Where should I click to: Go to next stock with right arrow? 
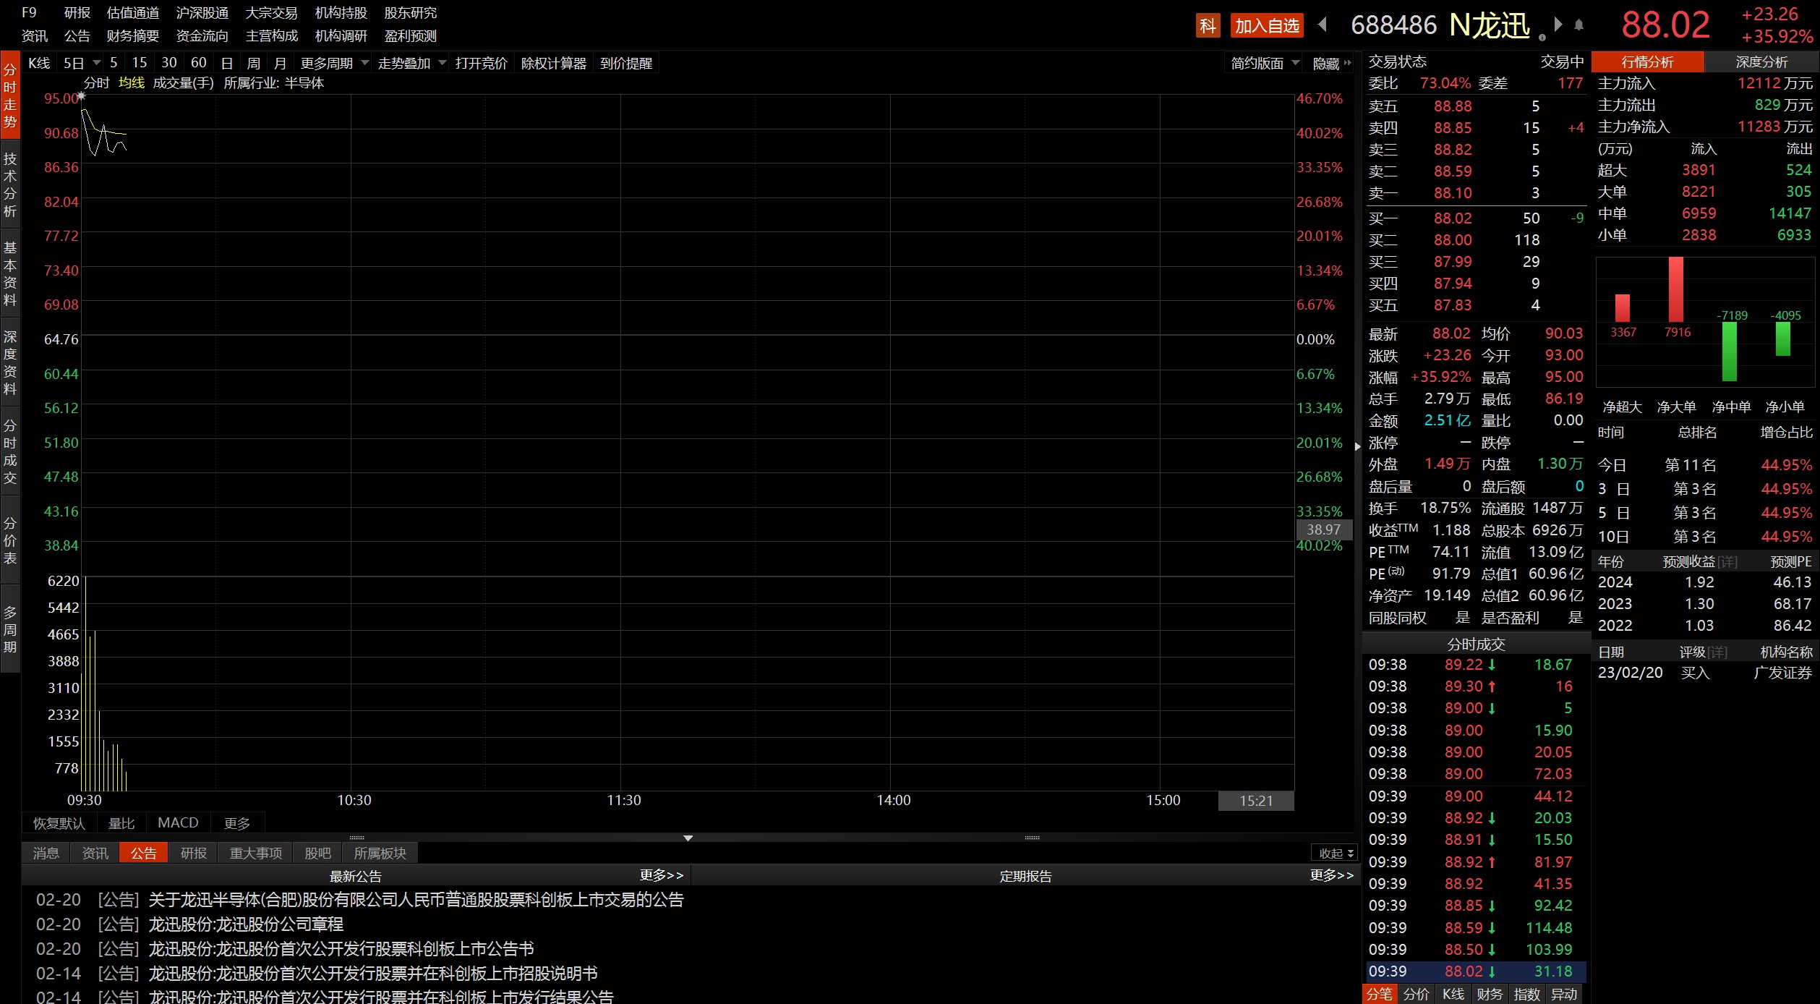(x=1558, y=25)
